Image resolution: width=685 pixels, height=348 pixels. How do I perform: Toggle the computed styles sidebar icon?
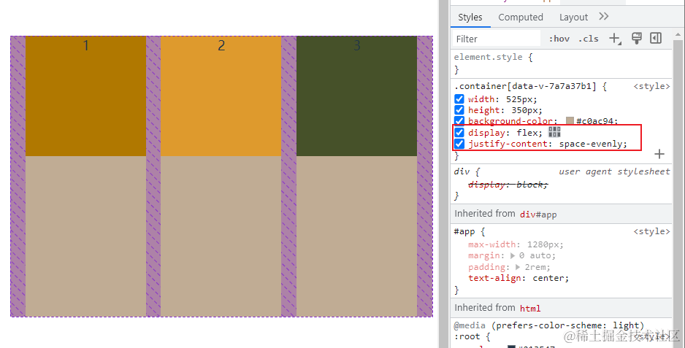click(656, 39)
